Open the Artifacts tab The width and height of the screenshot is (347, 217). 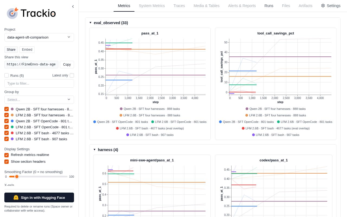point(306,6)
